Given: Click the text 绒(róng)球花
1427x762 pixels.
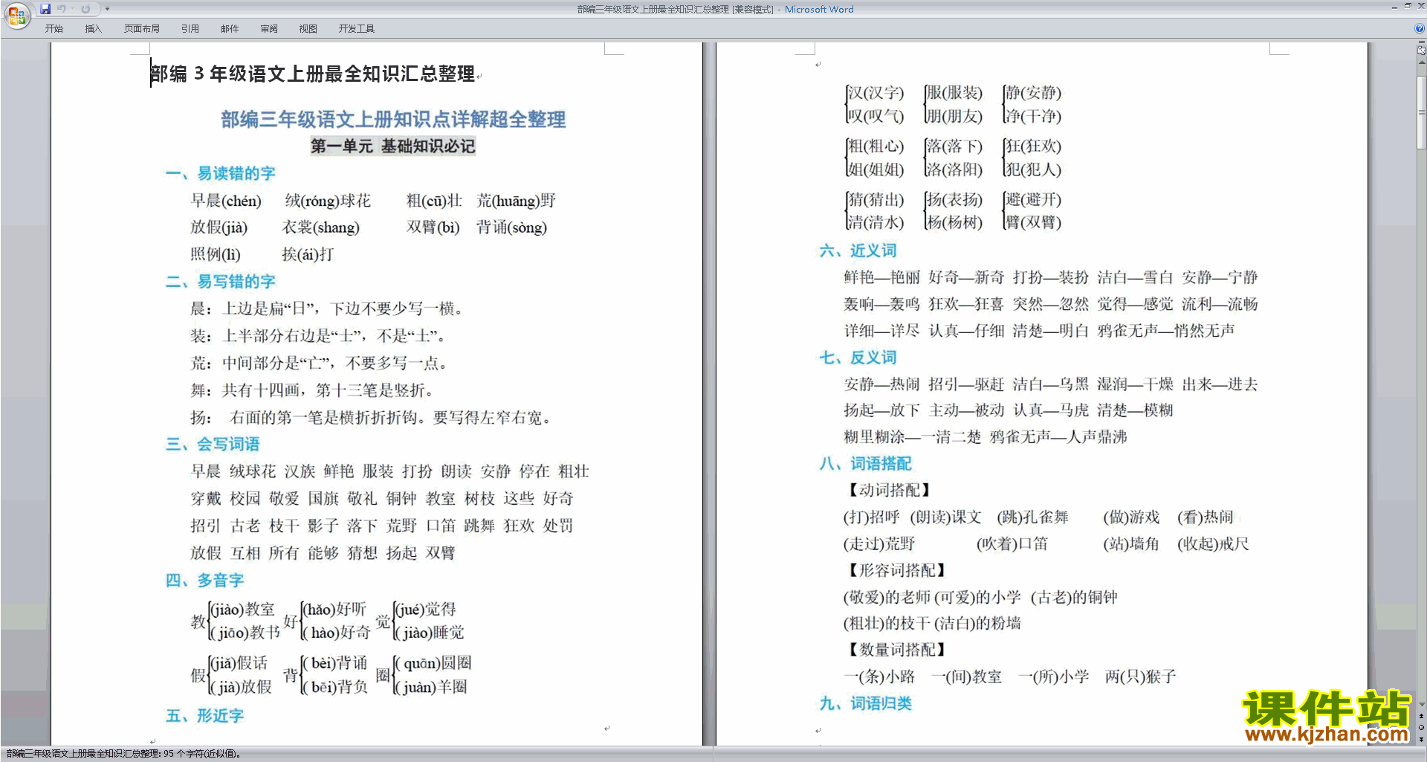Looking at the screenshot, I should pyautogui.click(x=328, y=201).
